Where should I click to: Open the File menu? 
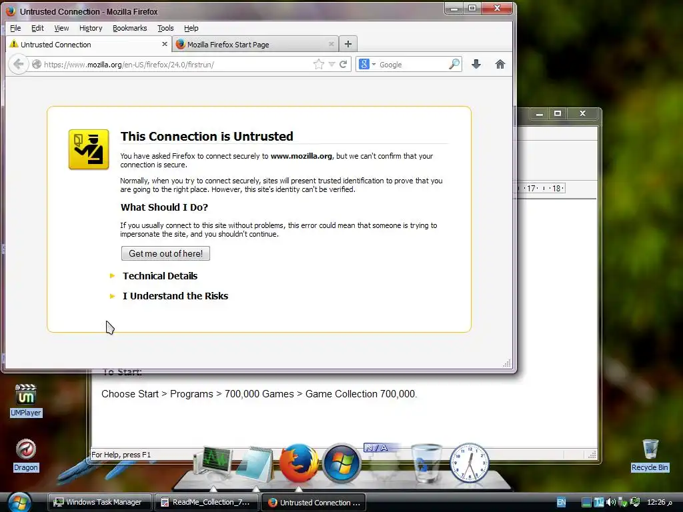tap(15, 28)
